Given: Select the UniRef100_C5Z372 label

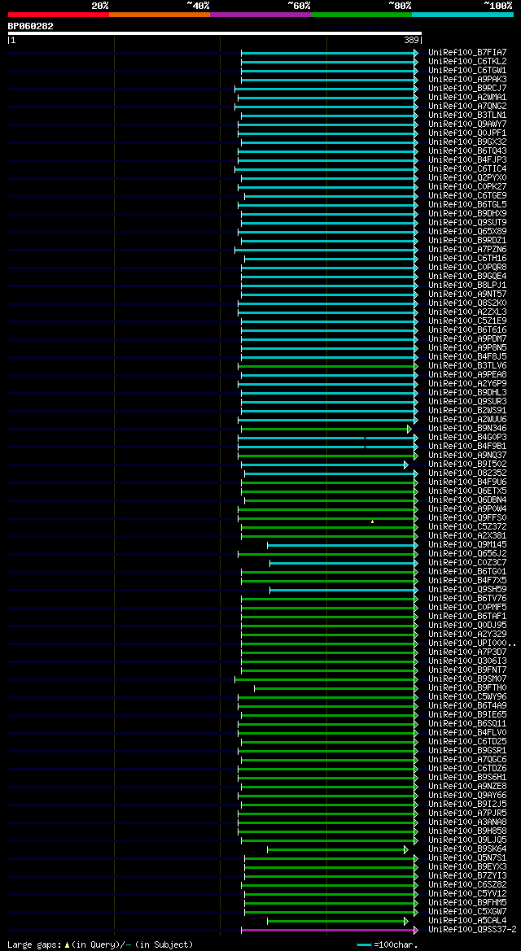Looking at the screenshot, I should 467,527.
